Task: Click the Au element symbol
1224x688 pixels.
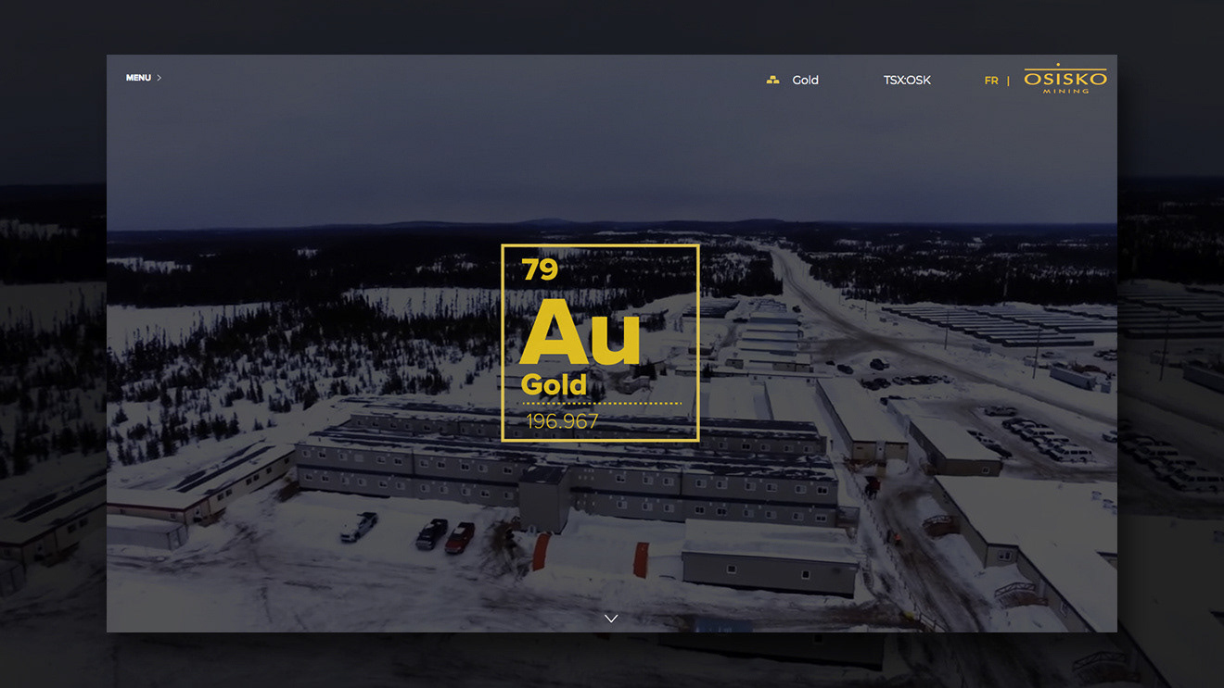Action: 580,332
